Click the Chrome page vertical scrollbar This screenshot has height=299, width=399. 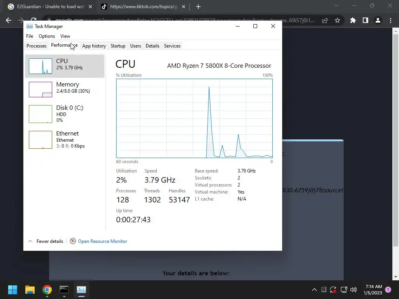[395, 140]
